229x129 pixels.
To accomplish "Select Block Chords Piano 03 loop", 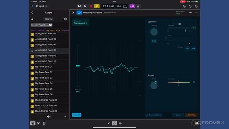I will tap(49, 112).
